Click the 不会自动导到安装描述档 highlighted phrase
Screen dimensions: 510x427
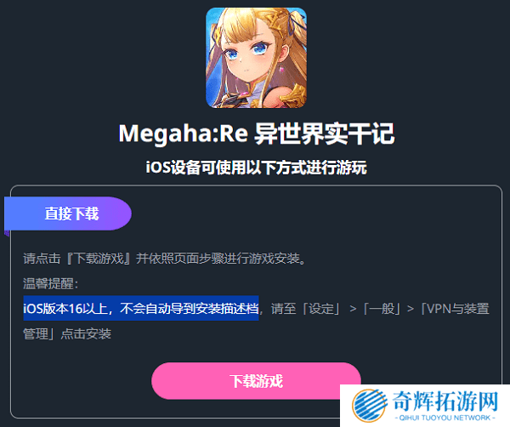[x=190, y=308]
